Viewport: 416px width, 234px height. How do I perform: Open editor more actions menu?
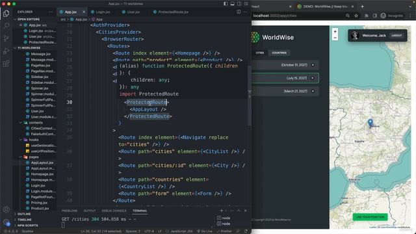[246, 12]
